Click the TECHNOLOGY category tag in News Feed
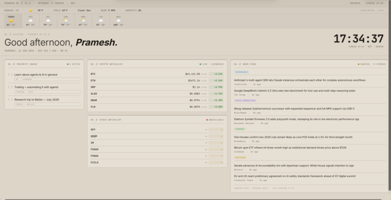This screenshot has width=391, height=200. 241,72
